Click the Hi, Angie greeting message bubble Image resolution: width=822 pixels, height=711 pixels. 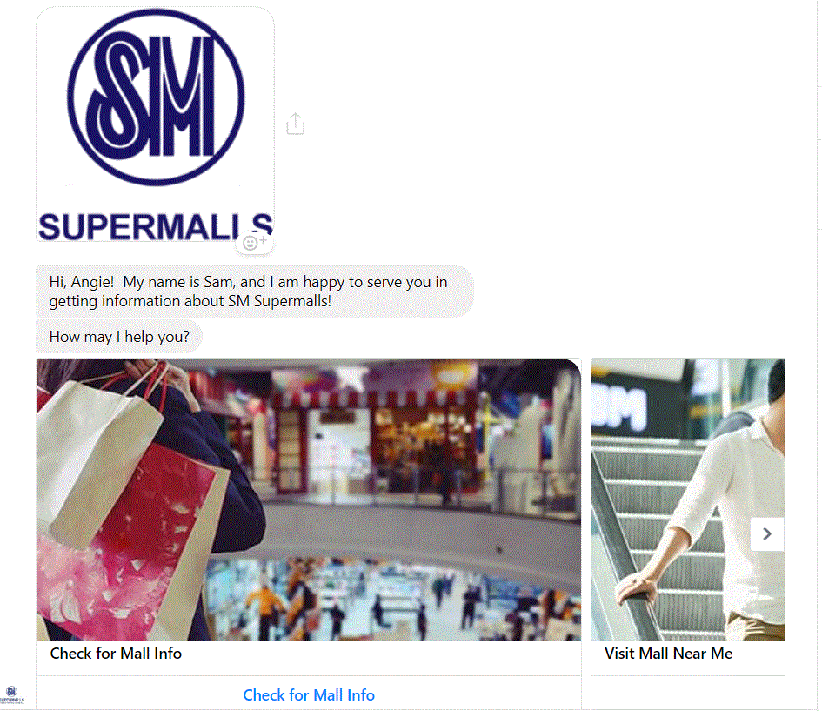tap(255, 292)
